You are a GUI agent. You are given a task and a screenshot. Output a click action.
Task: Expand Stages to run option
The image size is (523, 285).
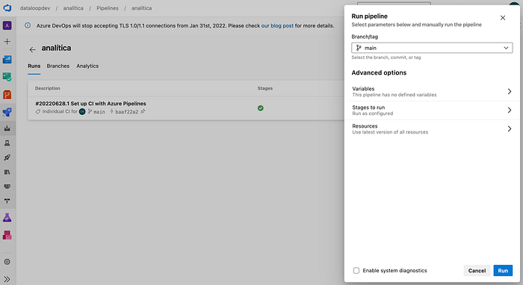coord(432,110)
